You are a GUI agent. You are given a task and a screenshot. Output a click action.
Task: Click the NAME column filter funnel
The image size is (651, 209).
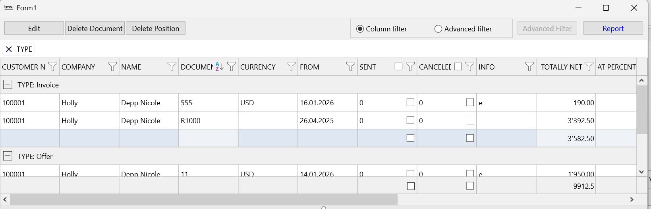coord(172,67)
